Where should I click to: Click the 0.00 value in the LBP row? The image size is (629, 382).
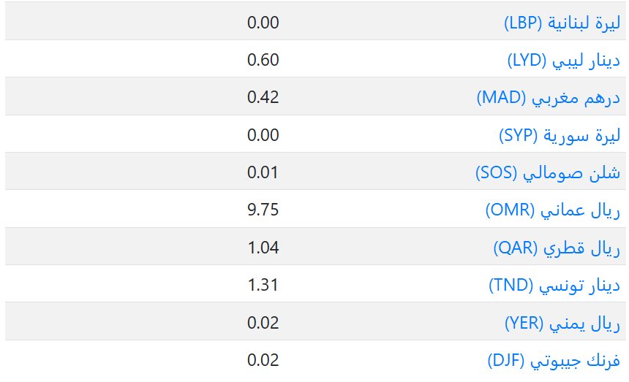pos(263,22)
